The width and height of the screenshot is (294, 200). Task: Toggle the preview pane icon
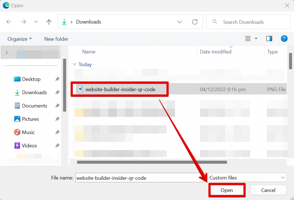tap(269, 39)
